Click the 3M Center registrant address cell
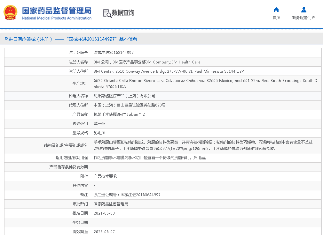 click(x=169, y=71)
